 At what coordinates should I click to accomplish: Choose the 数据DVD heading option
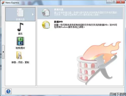point(58,22)
